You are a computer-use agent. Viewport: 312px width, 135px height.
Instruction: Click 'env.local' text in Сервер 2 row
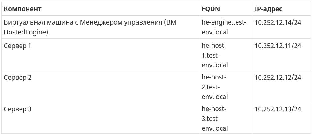[x=215, y=97]
